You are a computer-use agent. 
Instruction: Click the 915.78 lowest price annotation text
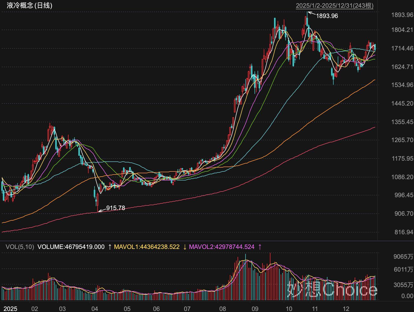116,208
